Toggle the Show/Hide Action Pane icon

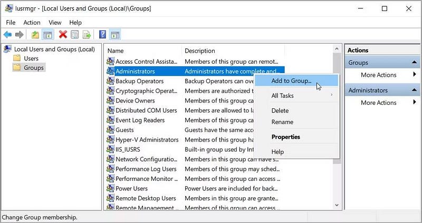click(x=115, y=35)
